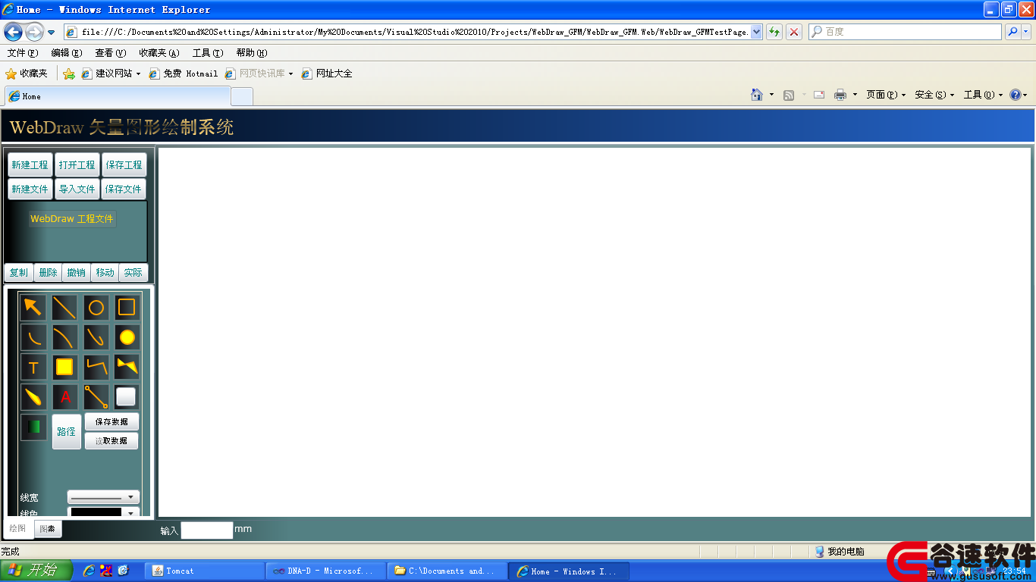
Task: Select the straight line tool
Action: (64, 307)
